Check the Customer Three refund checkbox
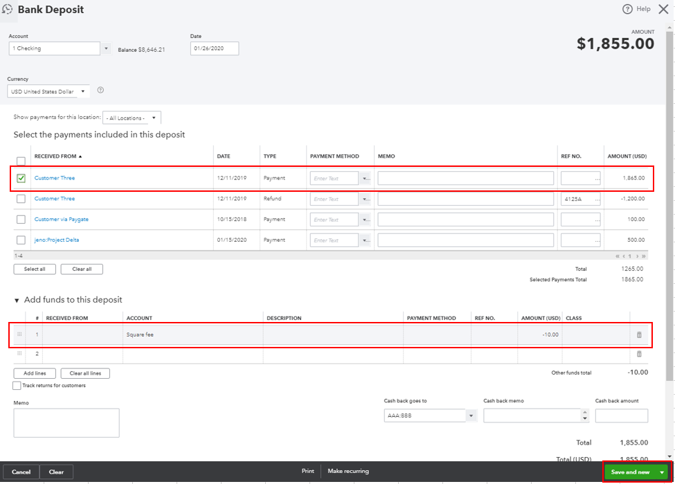675x484 pixels. 21,199
